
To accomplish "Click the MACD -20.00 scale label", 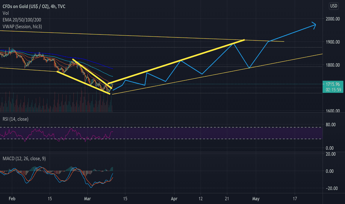I will pos(332,188).
